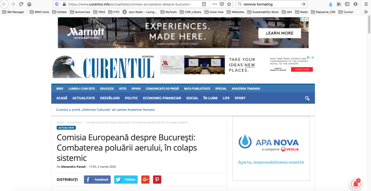Open the Cursuri bookmark folder
371x191 pixels.
(346, 12)
